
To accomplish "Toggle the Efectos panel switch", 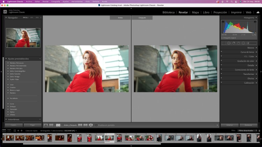I will click(221, 78).
